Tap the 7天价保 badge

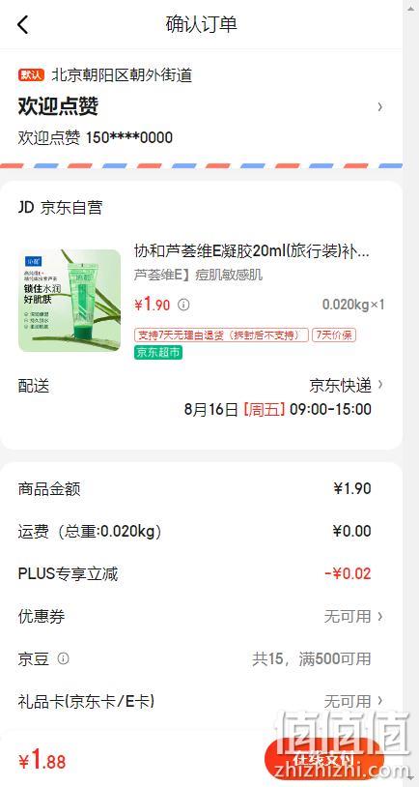(334, 335)
